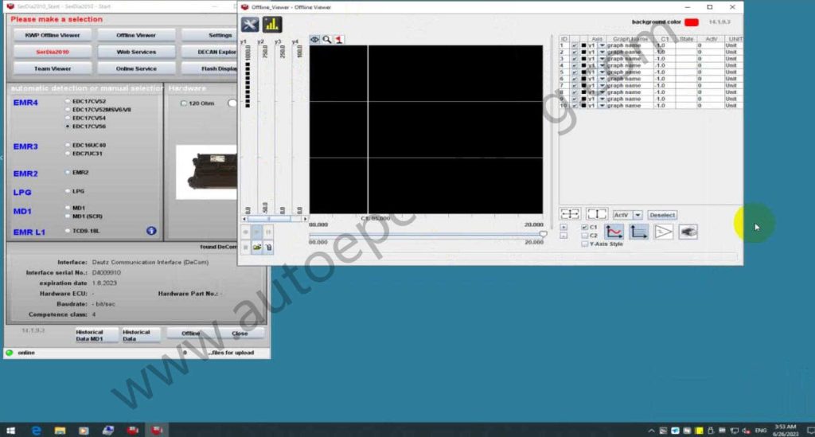Click the eye view icon above graph
This screenshot has width=815, height=437.
coord(315,39)
